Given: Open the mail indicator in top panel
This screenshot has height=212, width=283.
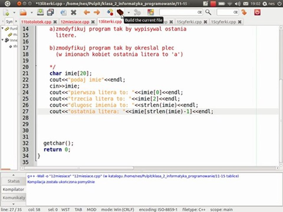Looking at the screenshot, I should tap(246, 4).
